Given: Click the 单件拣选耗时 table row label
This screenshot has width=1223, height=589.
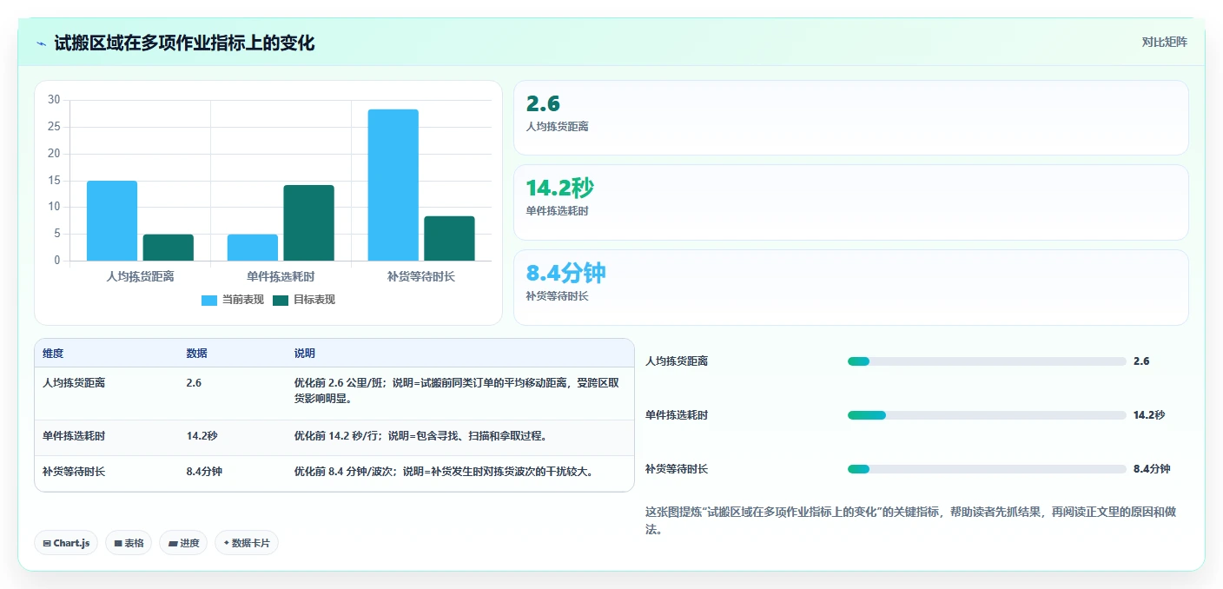Looking at the screenshot, I should (74, 436).
